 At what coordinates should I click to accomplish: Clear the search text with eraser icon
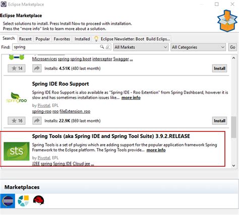click(108, 47)
